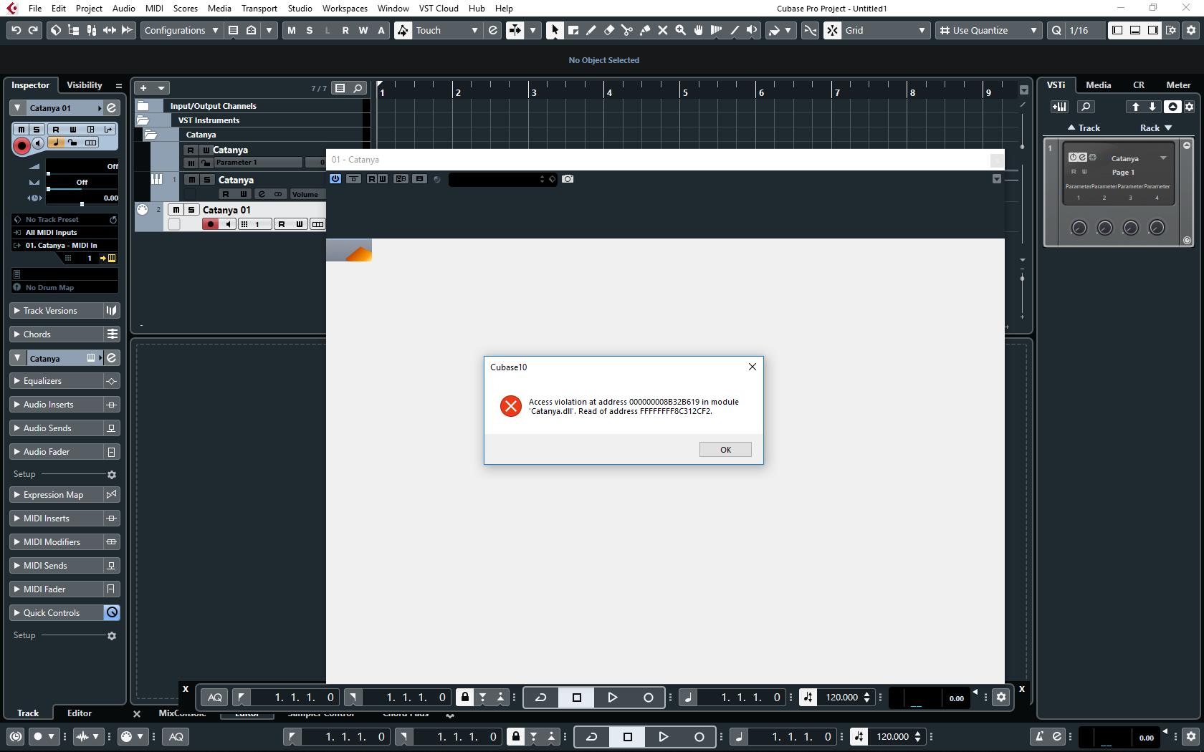Select the Zoom magnifier tool
Screen dimensions: 1204x752
[681, 30]
